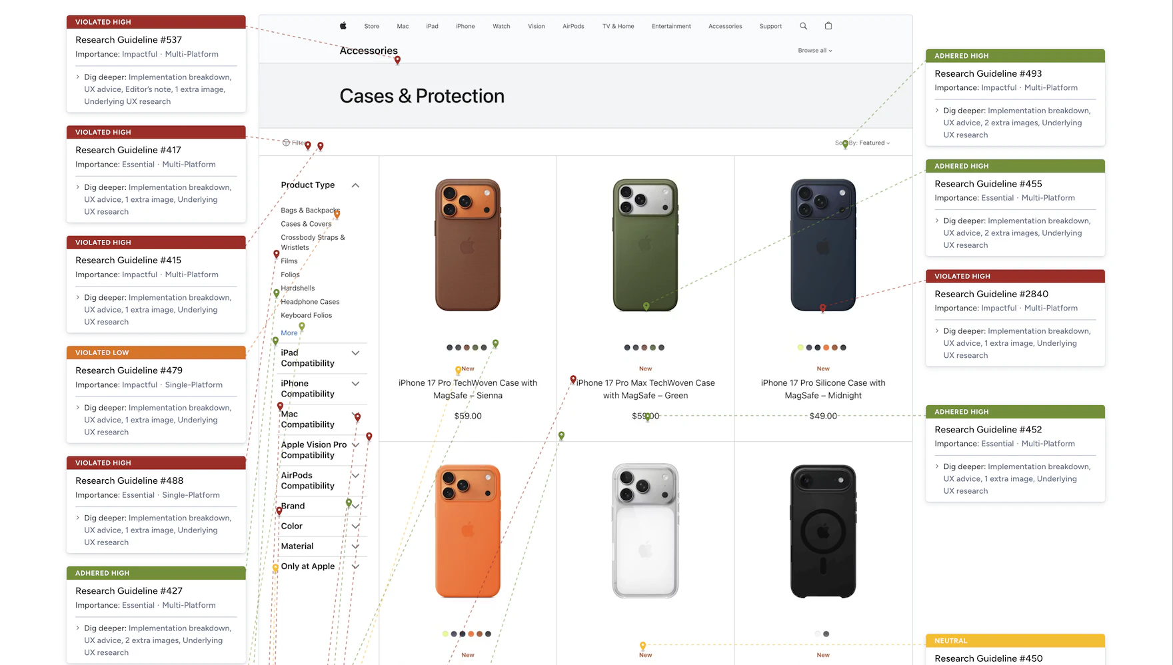Viewport: 1173px width, 665px height.
Task: Open the shopping bag icon
Action: [x=828, y=26]
